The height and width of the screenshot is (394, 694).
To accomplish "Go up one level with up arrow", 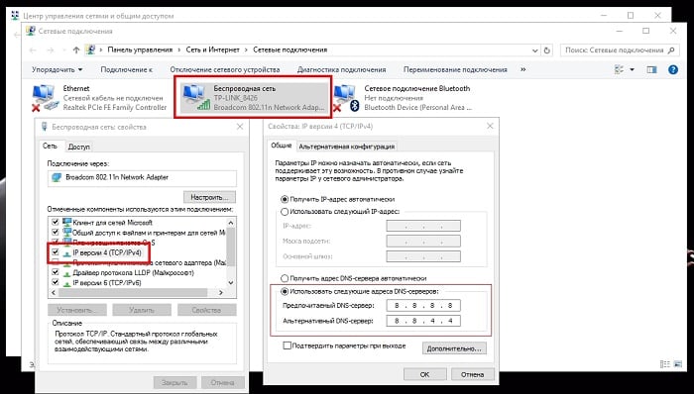I will pos(75,50).
